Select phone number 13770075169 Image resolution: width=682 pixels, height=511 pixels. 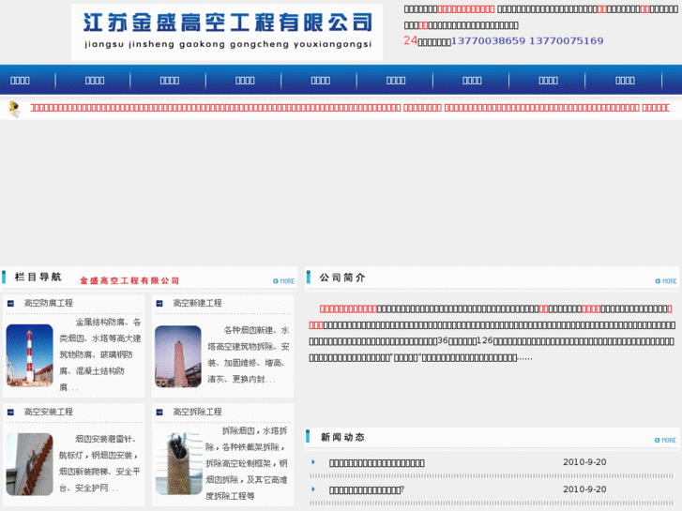[x=567, y=41]
